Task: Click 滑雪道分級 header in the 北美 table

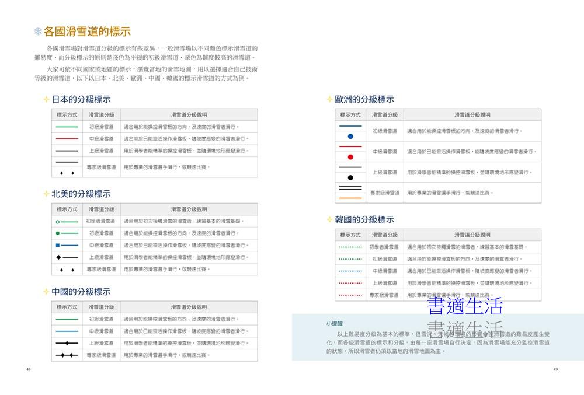Action: [101, 209]
